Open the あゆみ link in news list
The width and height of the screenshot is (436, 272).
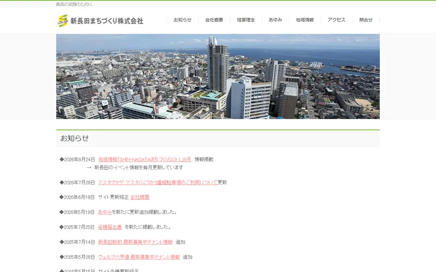pos(105,212)
